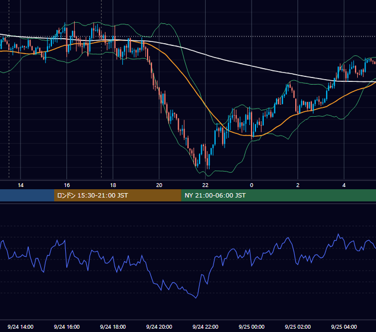Click the 9/24 16:00 time label
This screenshot has width=376, height=332.
(67, 326)
